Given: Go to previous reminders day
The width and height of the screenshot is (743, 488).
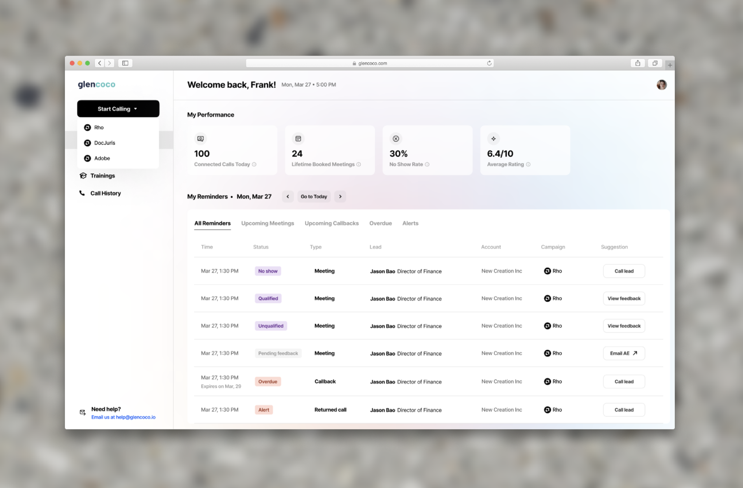Looking at the screenshot, I should tap(288, 196).
